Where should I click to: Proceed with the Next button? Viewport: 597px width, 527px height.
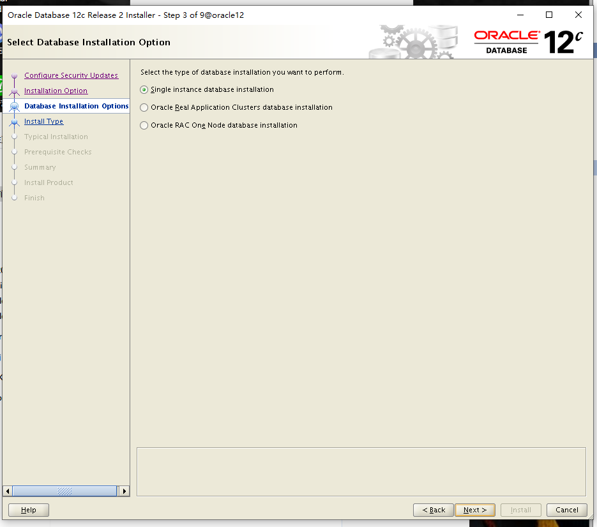[x=475, y=510]
